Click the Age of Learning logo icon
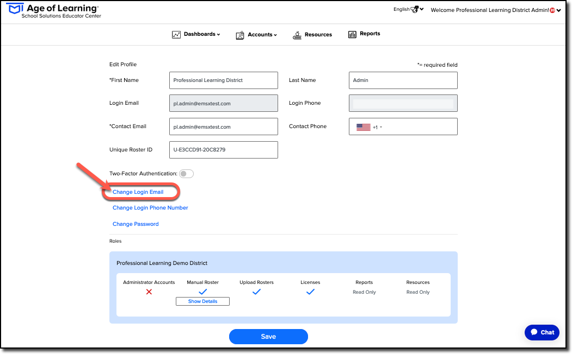 point(15,8)
